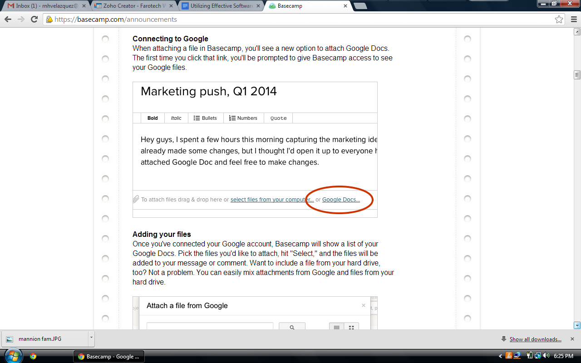Click the mannion fam.JPG file icon

pyautogui.click(x=10, y=339)
